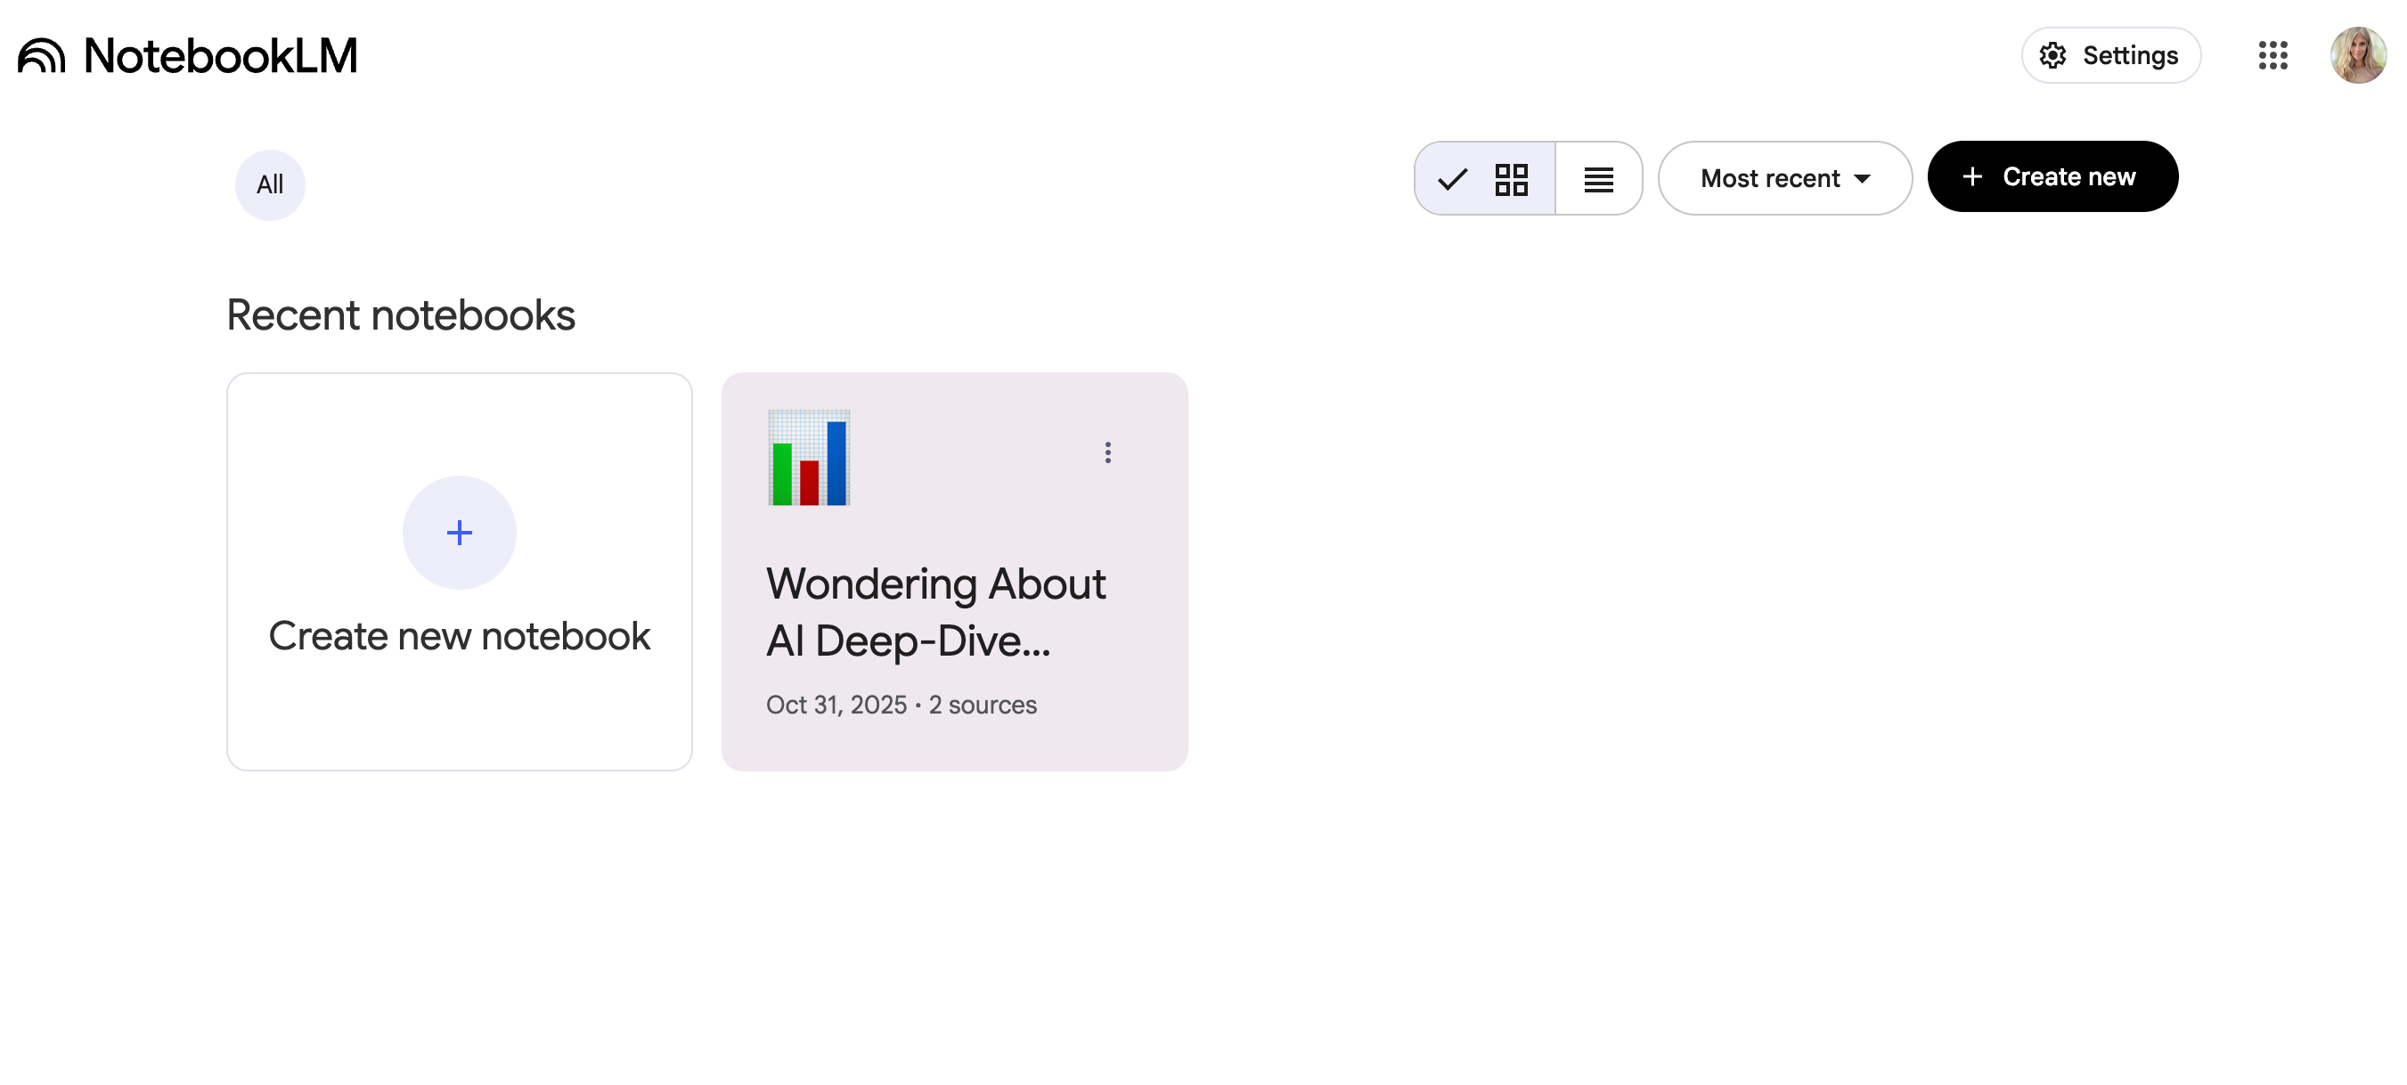The width and height of the screenshot is (2407, 1085).
Task: Open notebook three-dot options menu
Action: click(x=1107, y=453)
